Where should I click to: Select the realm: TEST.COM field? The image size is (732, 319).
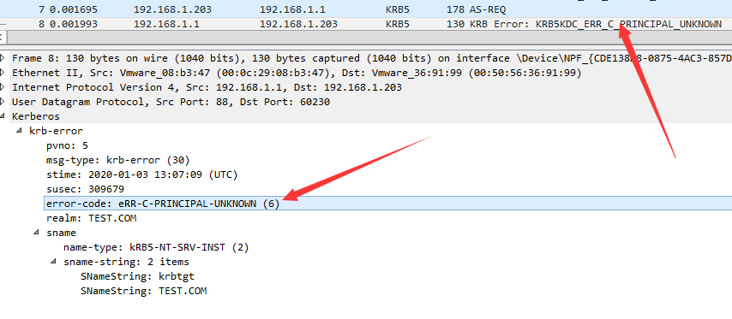[92, 218]
